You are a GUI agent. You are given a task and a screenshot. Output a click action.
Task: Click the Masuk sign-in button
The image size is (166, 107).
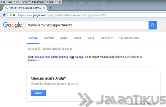pyautogui.click(x=38, y=93)
